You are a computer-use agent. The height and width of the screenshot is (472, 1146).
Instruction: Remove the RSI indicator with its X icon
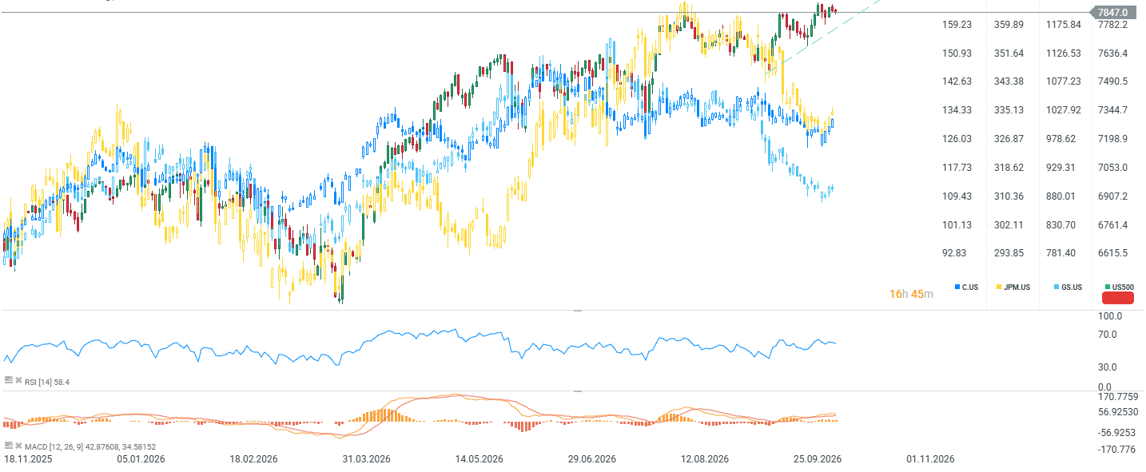[18, 380]
